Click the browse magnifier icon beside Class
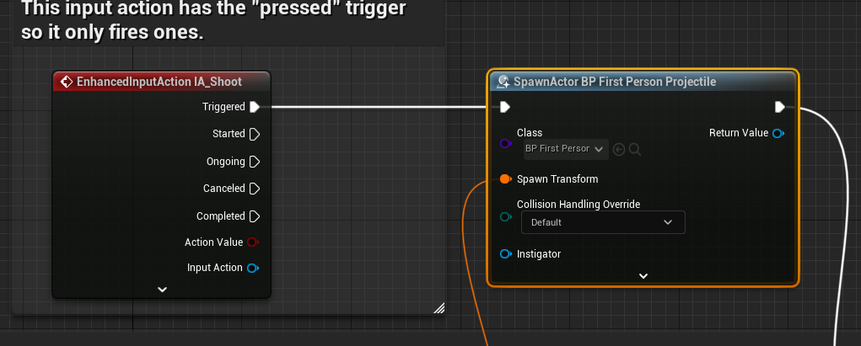 (x=635, y=149)
